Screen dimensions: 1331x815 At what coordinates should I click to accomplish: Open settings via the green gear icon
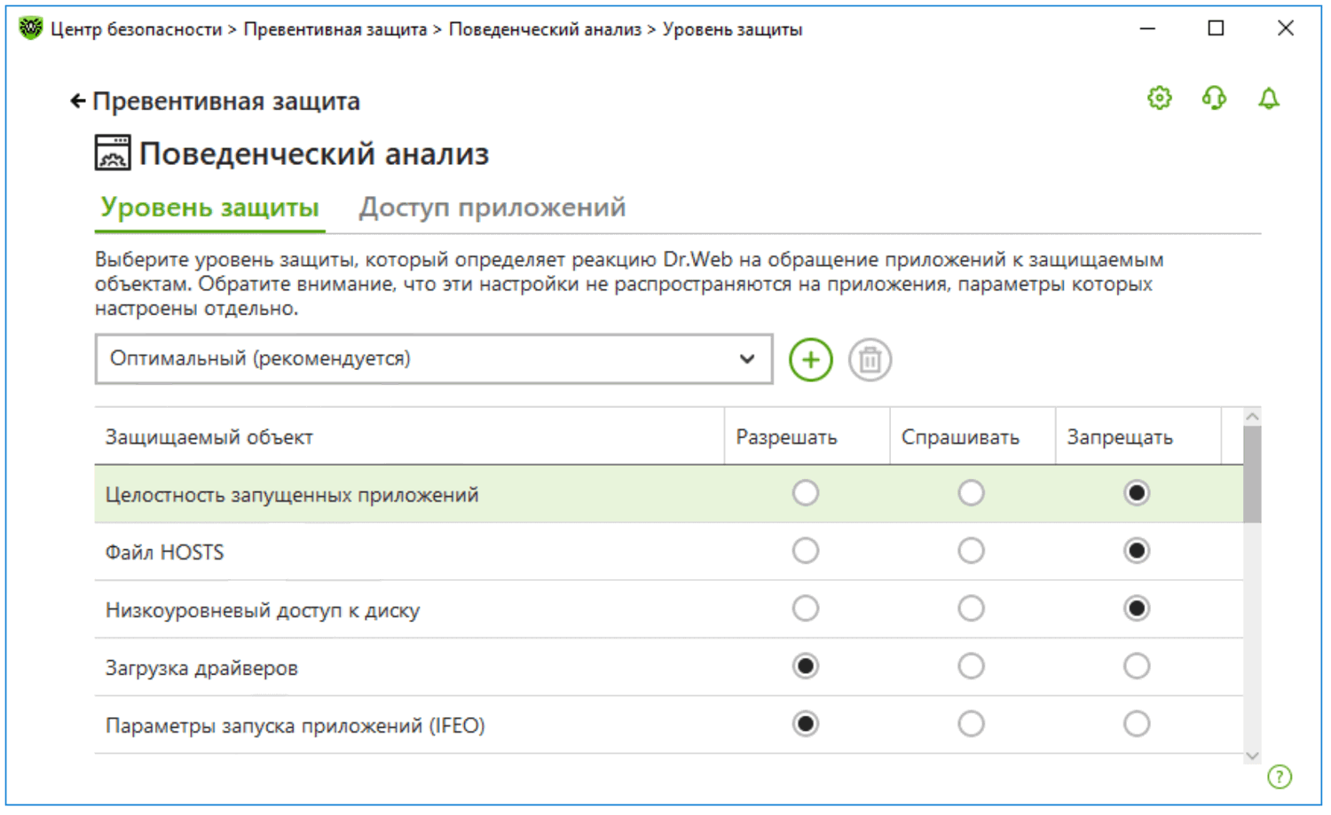coord(1159,98)
